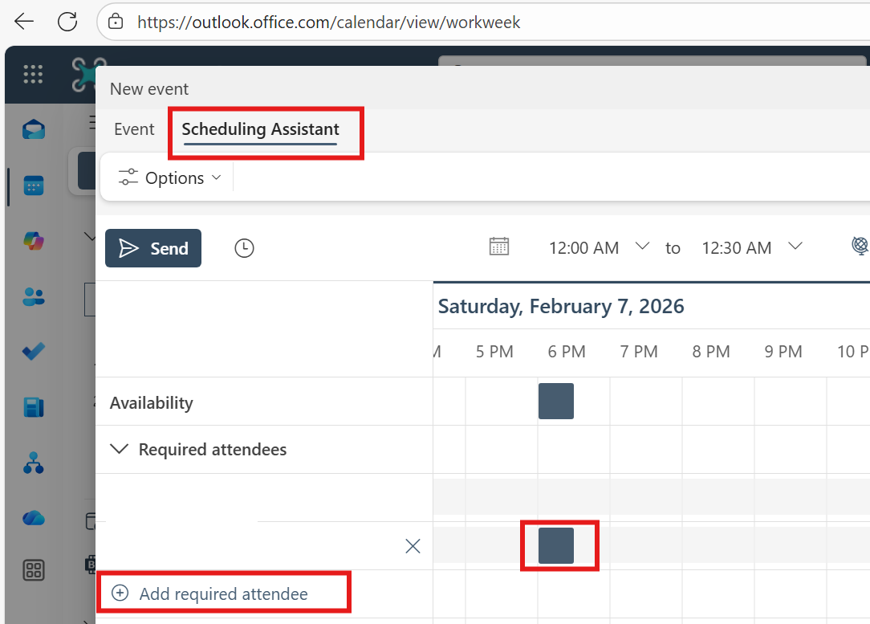Click the time zone globe icon
Image resolution: width=870 pixels, height=624 pixels.
click(860, 246)
